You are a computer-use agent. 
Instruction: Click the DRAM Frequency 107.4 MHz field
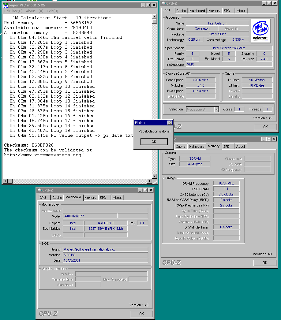tap(226, 184)
